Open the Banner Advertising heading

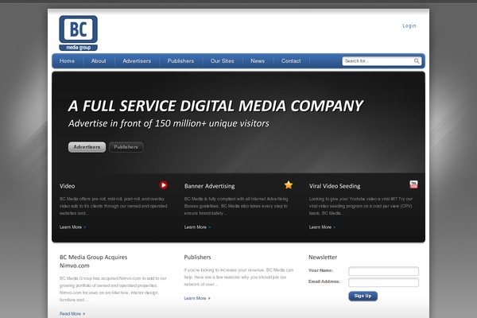tap(209, 186)
